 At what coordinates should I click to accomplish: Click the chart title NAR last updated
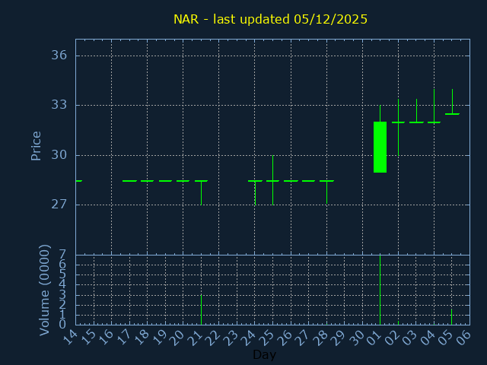tap(270, 20)
